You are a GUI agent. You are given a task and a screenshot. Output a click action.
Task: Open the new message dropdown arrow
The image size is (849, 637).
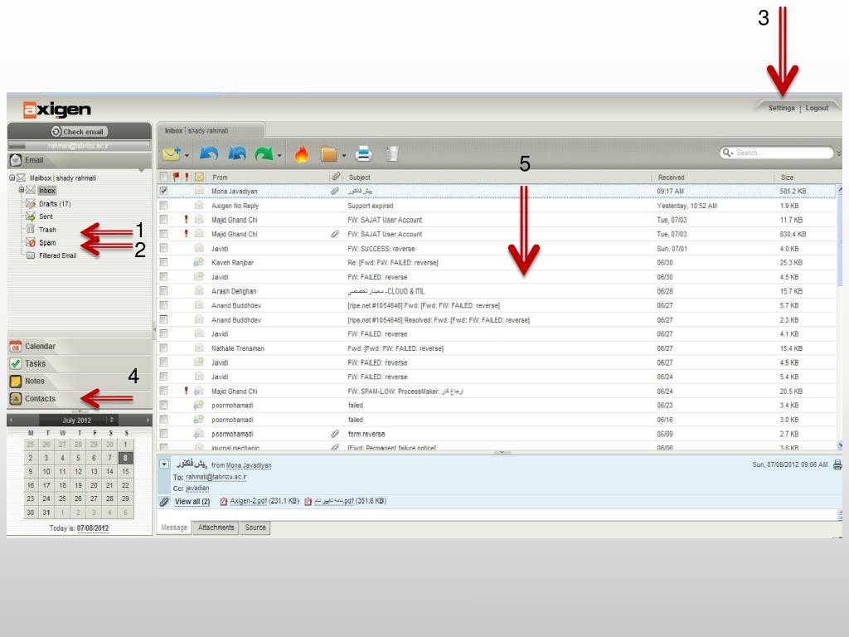click(187, 156)
